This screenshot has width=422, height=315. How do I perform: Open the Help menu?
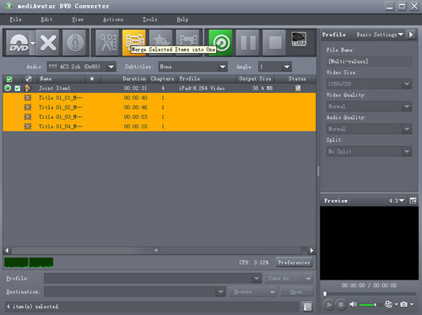[182, 19]
